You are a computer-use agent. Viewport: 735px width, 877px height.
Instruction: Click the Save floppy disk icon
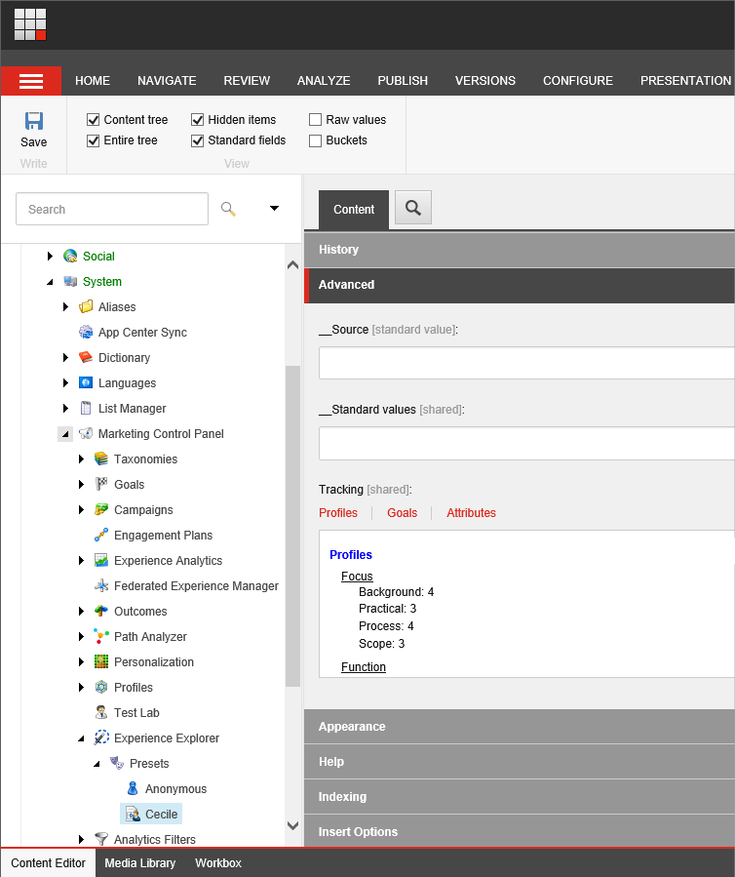(33, 121)
